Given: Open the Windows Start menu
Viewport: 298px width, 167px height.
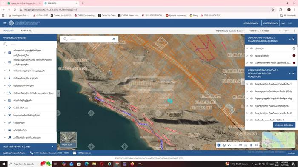Looking at the screenshot, I should 3,164.
